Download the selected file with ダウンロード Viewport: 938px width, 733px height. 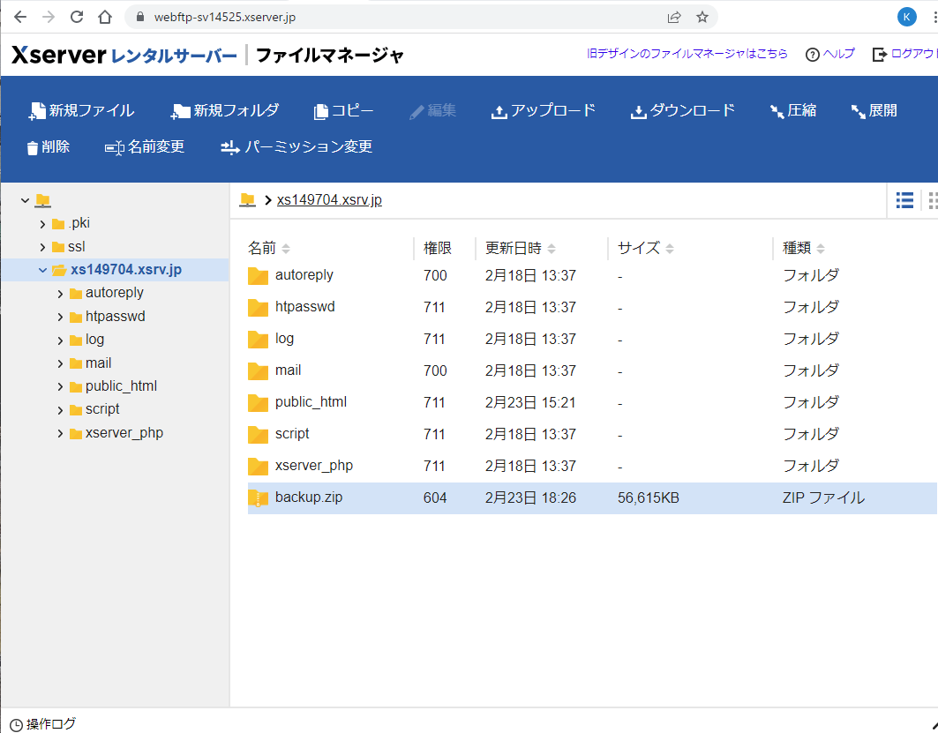[682, 110]
